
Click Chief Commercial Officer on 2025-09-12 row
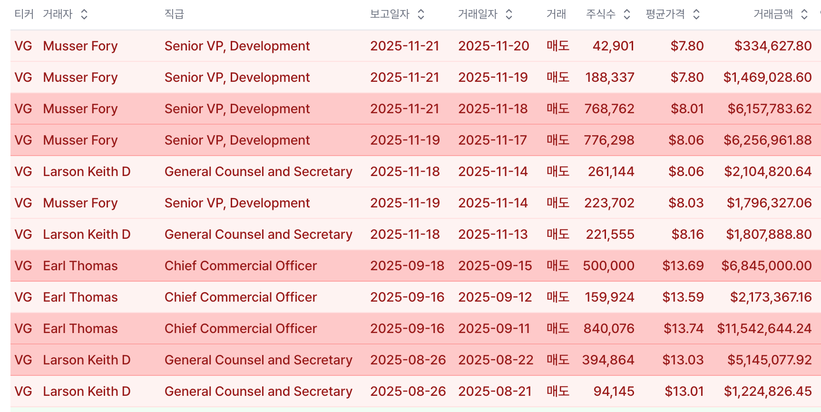241,297
